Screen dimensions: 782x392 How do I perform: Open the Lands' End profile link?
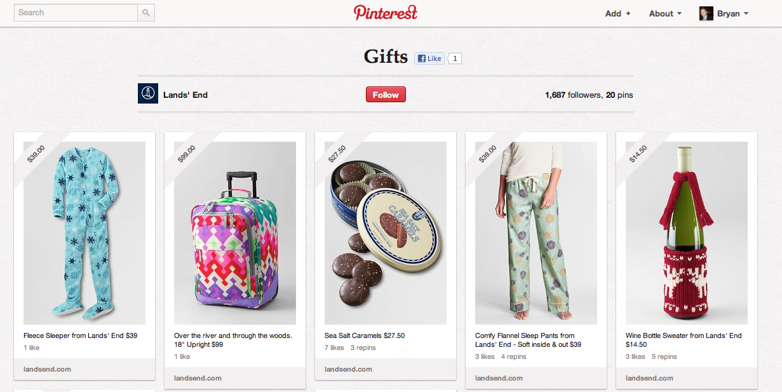(185, 95)
